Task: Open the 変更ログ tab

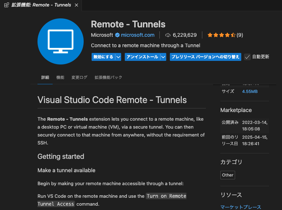Action: tap(79, 77)
